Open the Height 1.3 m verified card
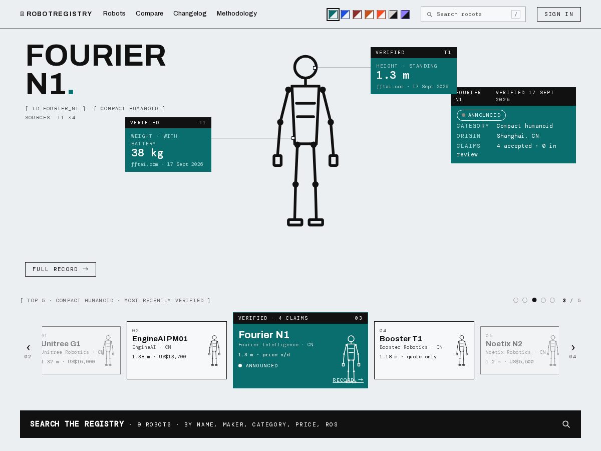This screenshot has width=601, height=451. (x=414, y=71)
